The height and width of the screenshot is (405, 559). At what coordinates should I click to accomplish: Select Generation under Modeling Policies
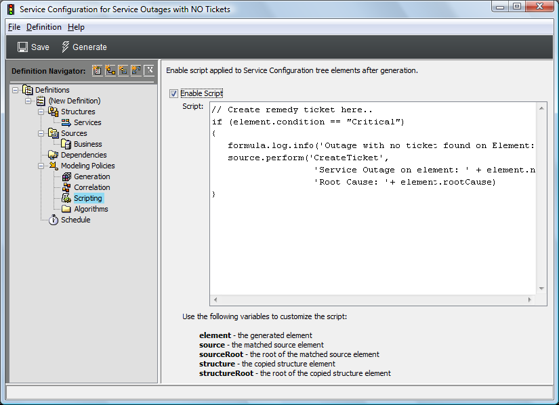tap(92, 176)
